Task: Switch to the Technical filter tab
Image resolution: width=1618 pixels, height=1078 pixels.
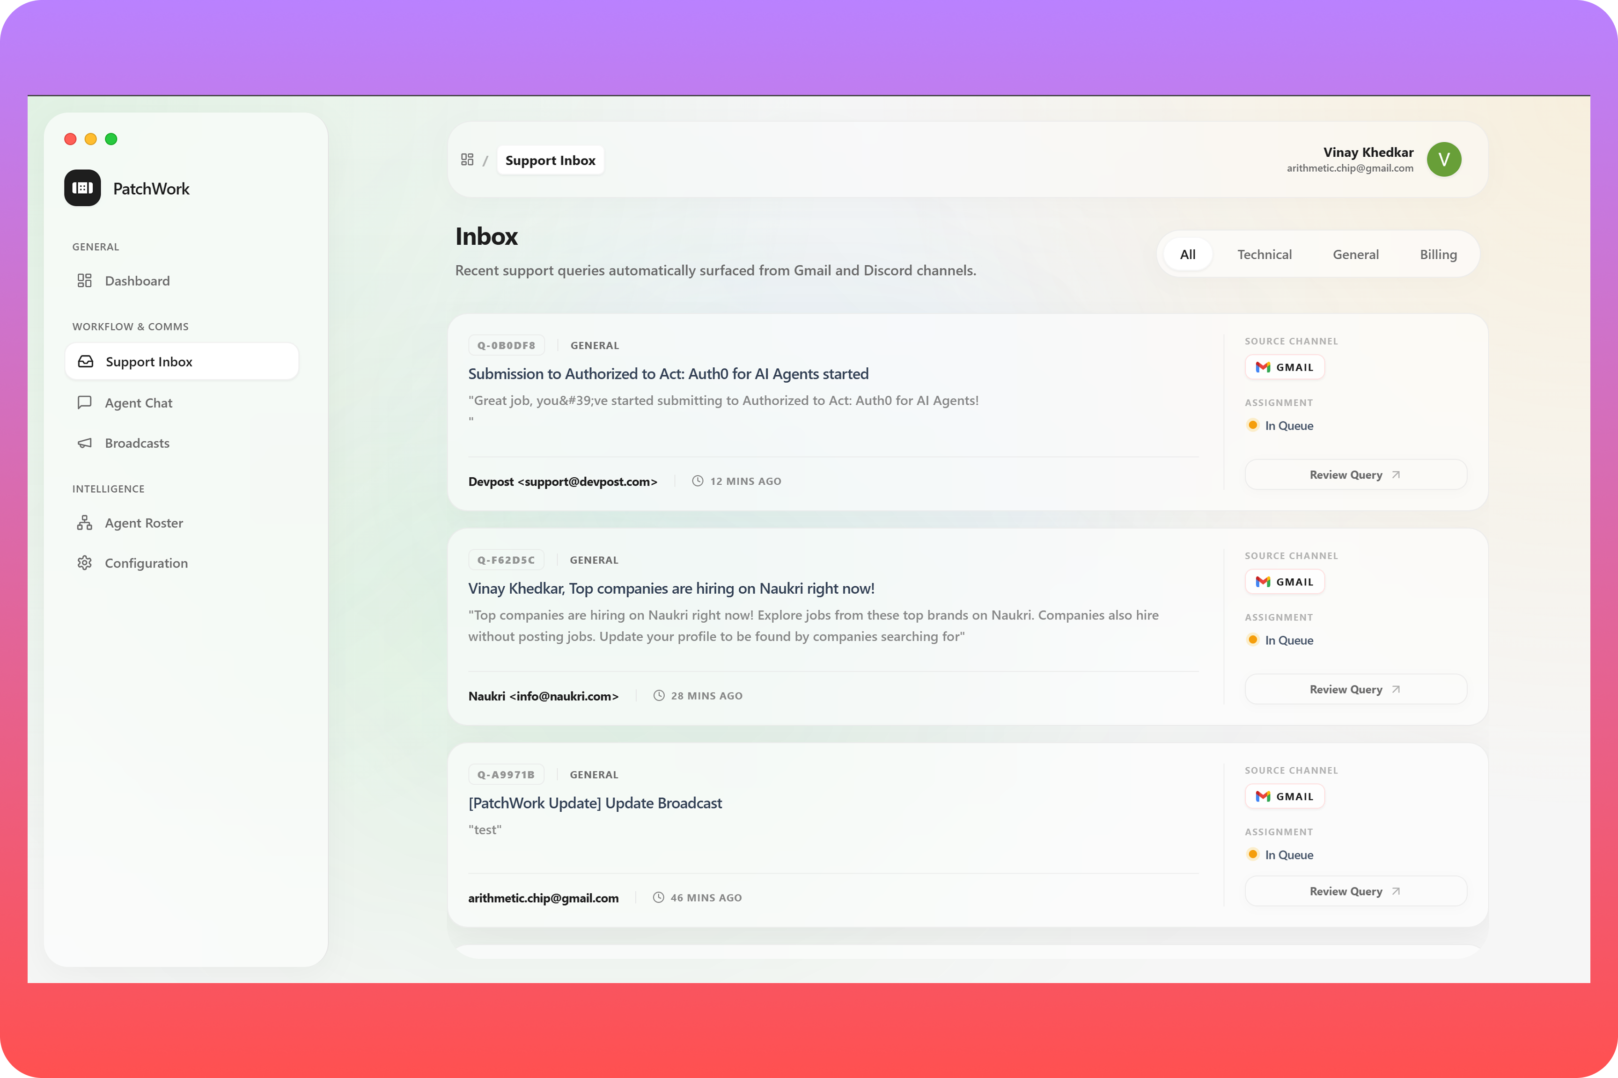Action: (1264, 255)
